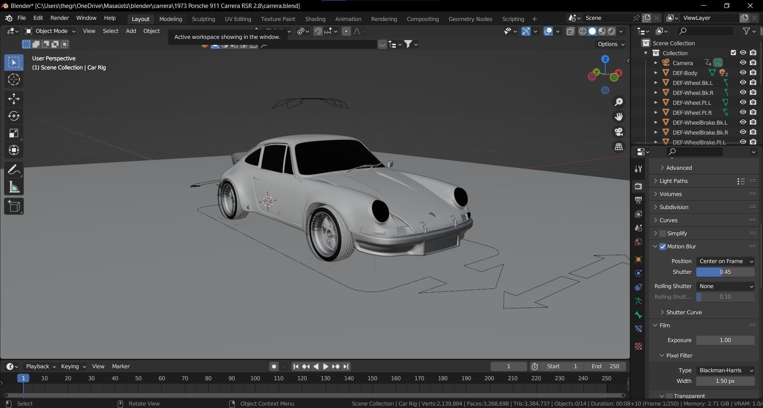Open the File menu
This screenshot has height=408, width=763.
(21, 18)
